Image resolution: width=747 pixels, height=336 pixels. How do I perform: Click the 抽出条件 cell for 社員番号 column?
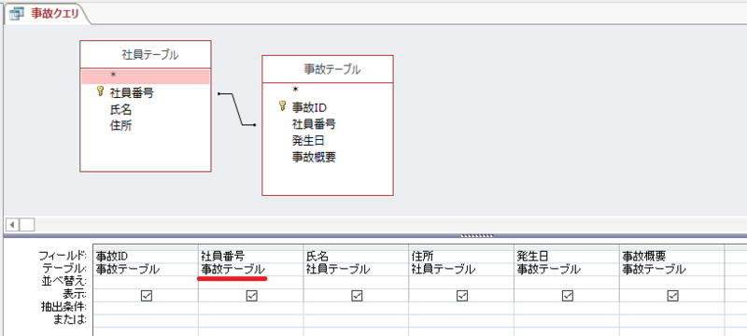[x=251, y=308]
